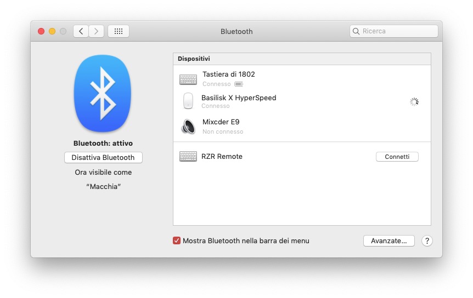
Task: Click the Disattiva Bluetooth button
Action: click(103, 157)
